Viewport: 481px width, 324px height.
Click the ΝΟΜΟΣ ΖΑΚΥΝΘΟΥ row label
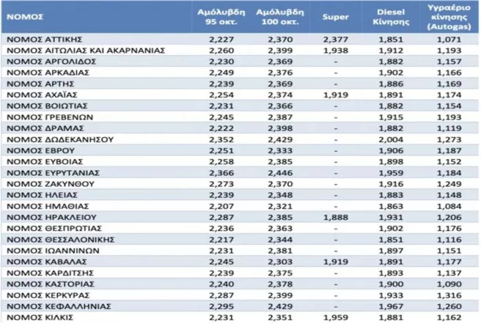tap(51, 184)
